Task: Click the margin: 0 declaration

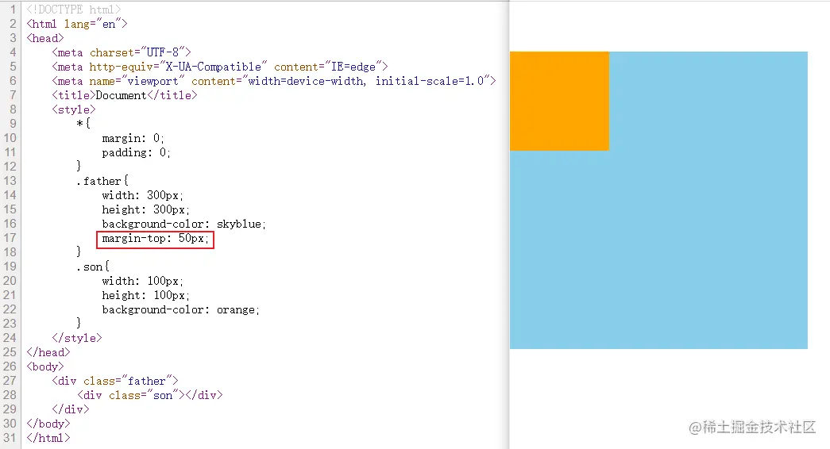Action: click(133, 138)
